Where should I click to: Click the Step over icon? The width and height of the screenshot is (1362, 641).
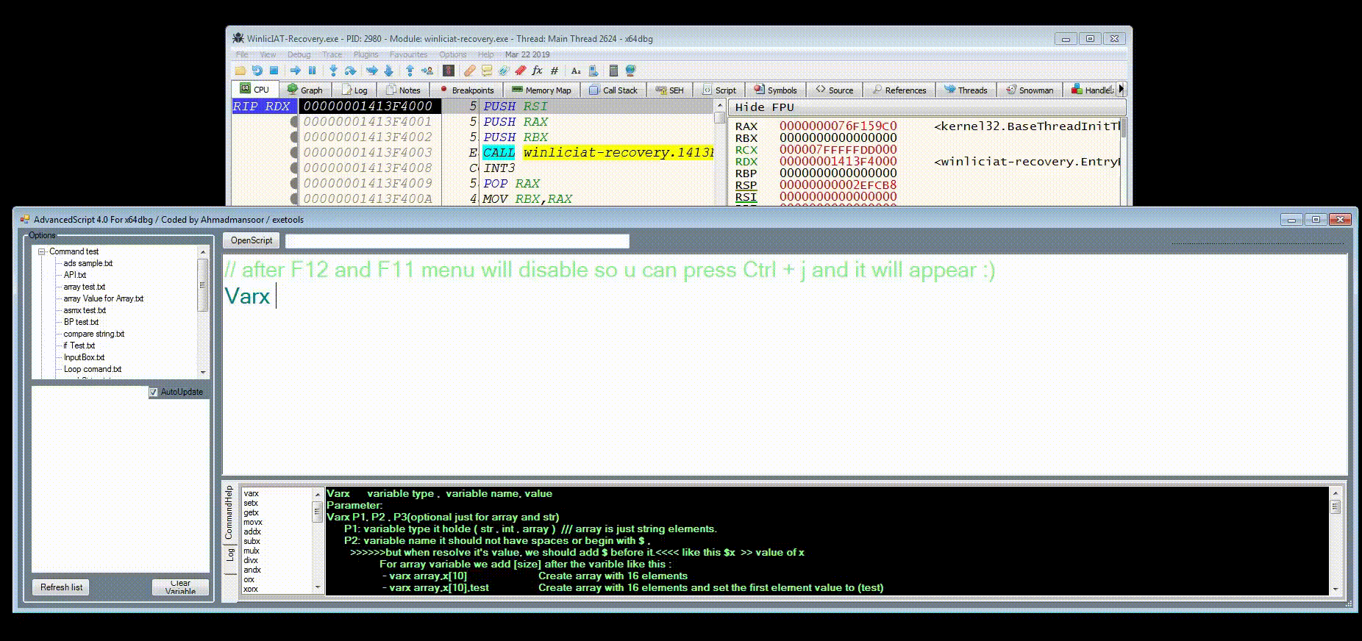coord(351,71)
